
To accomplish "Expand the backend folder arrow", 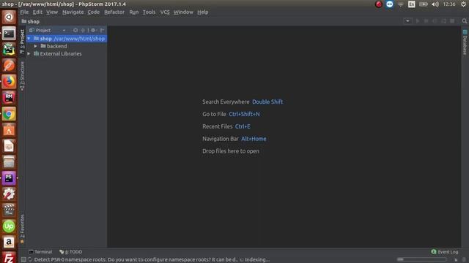I will 36,46.
